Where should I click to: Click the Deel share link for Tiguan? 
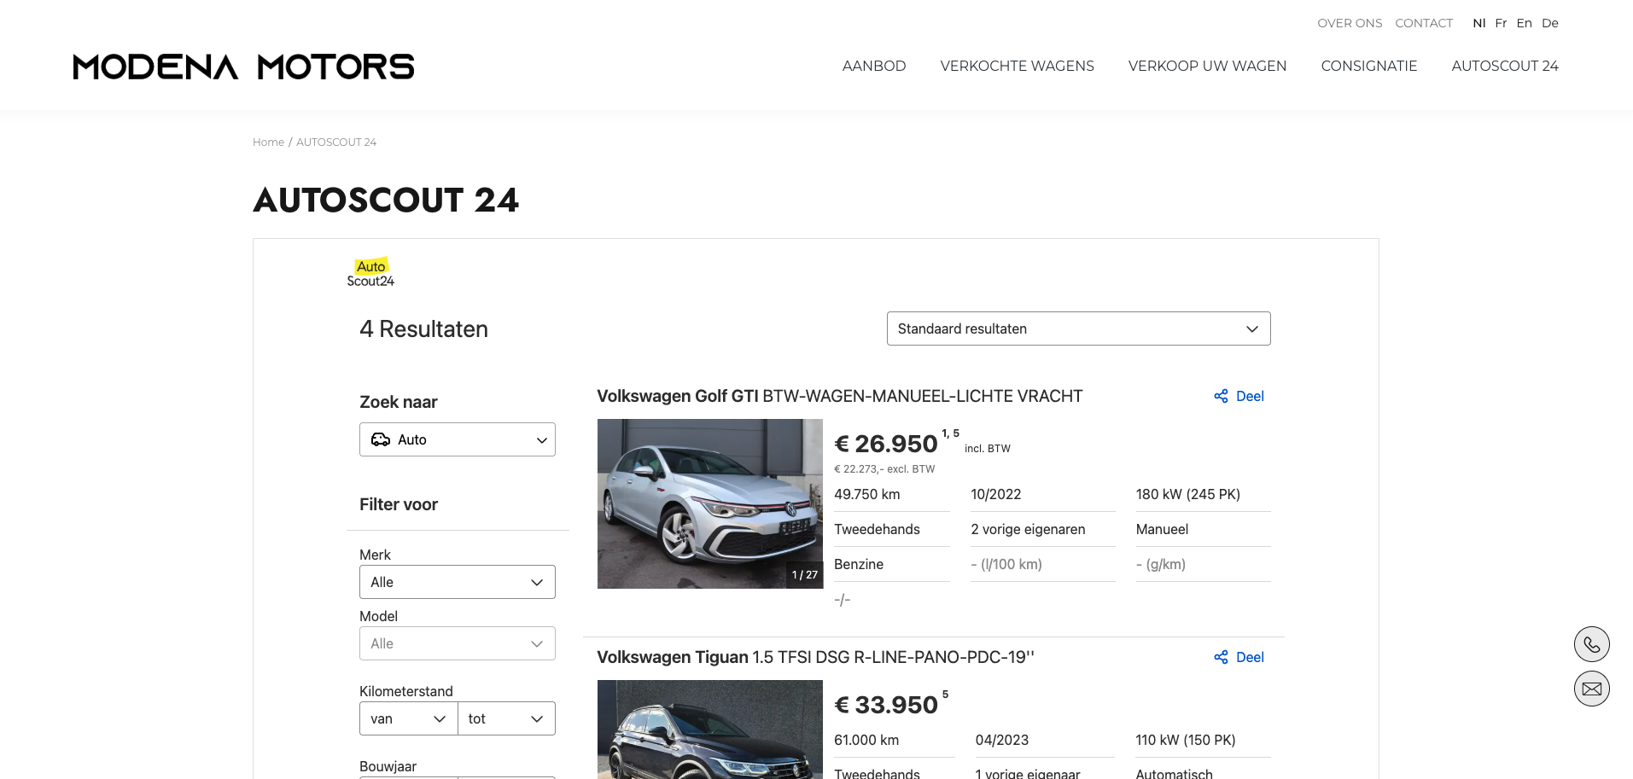coord(1239,657)
